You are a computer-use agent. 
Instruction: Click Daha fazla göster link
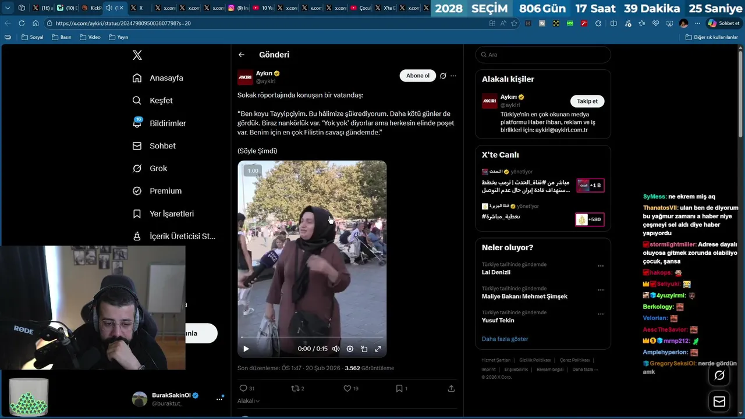pos(505,339)
